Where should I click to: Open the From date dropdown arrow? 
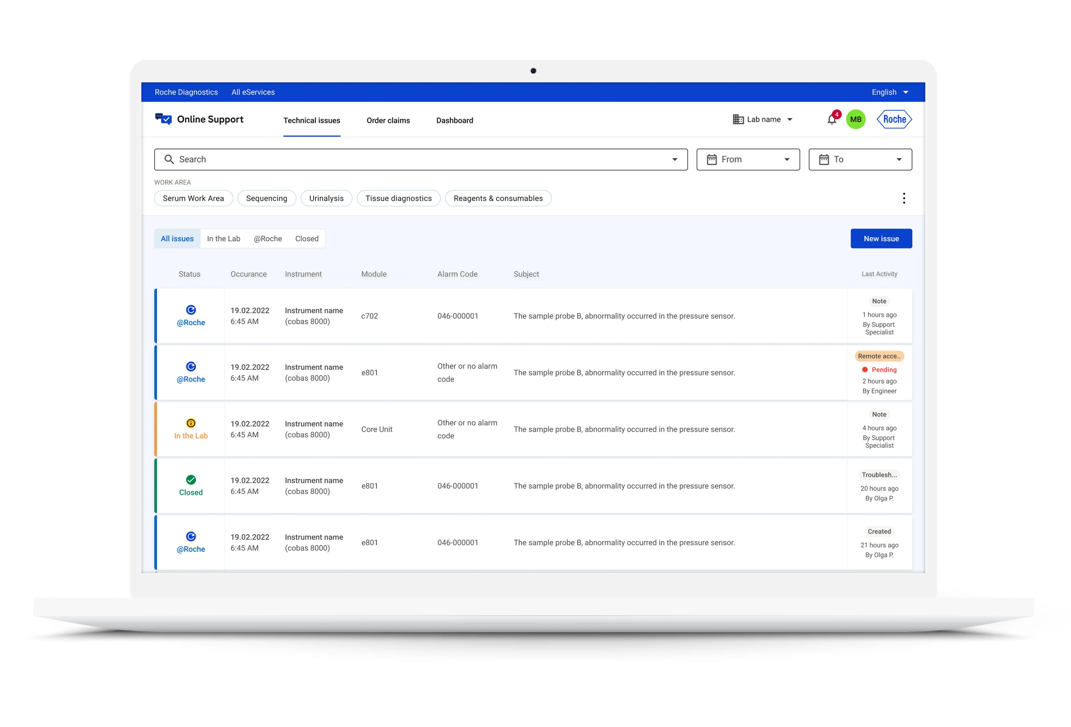pos(787,160)
